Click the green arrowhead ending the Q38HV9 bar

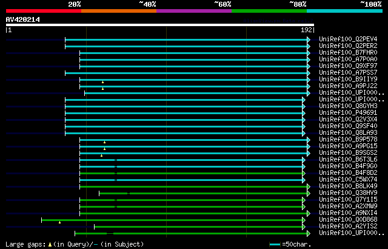309,194
